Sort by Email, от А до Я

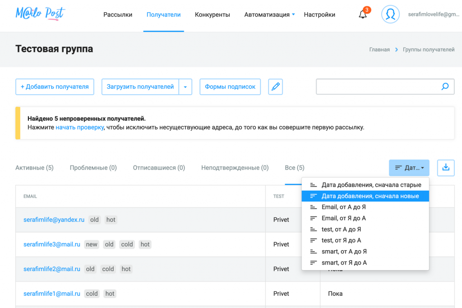[x=365, y=207]
